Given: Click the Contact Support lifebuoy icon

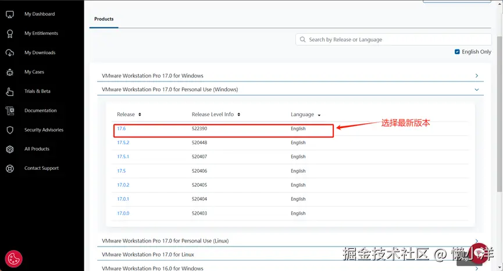Looking at the screenshot, I should [x=10, y=169].
